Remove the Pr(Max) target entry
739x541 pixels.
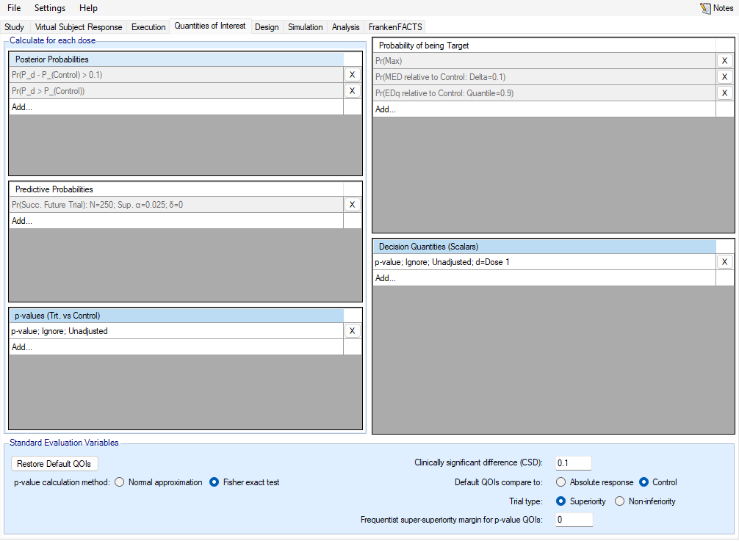[x=724, y=61]
